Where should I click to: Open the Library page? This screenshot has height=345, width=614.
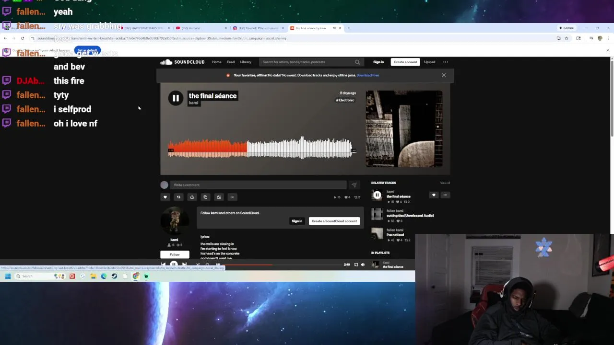pos(246,62)
